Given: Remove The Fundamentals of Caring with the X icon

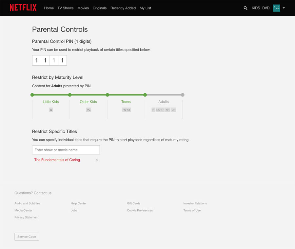Looking at the screenshot, I should pyautogui.click(x=97, y=160).
